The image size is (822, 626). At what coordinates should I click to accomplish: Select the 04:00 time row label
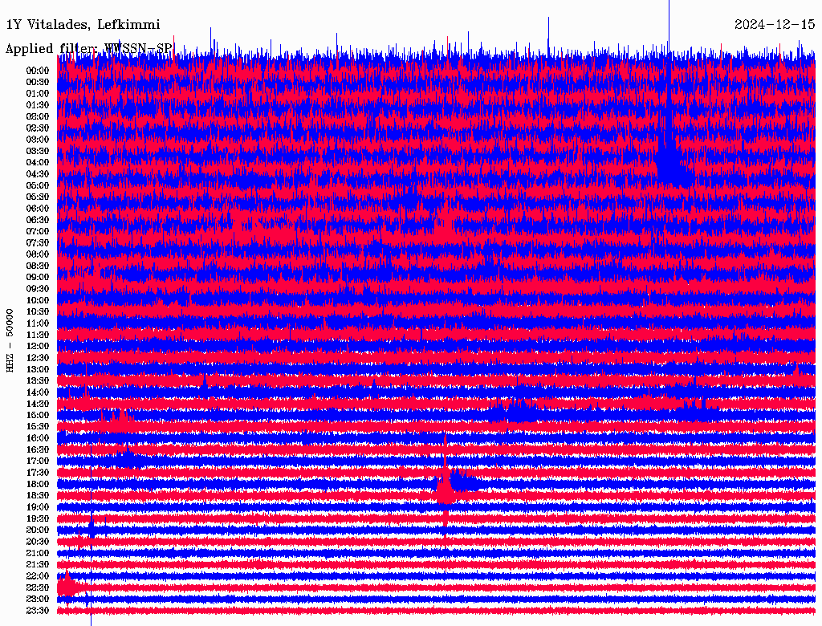[x=38, y=163]
